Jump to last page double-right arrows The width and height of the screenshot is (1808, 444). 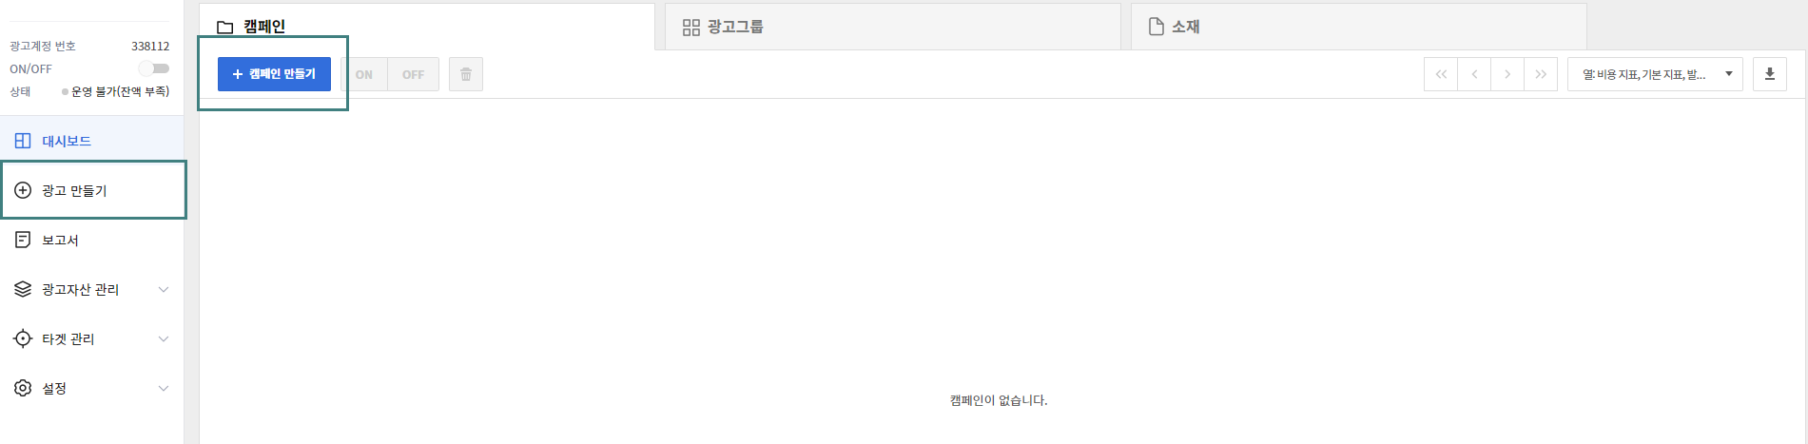(1541, 74)
